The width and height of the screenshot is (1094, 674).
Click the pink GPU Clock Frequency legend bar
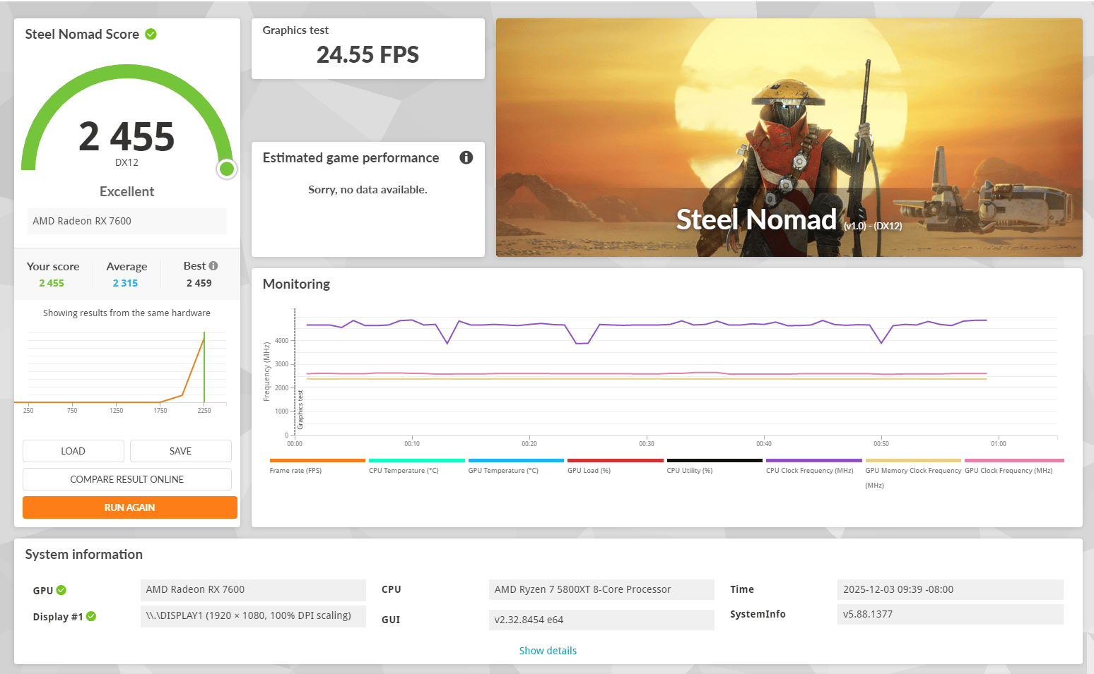[1013, 461]
